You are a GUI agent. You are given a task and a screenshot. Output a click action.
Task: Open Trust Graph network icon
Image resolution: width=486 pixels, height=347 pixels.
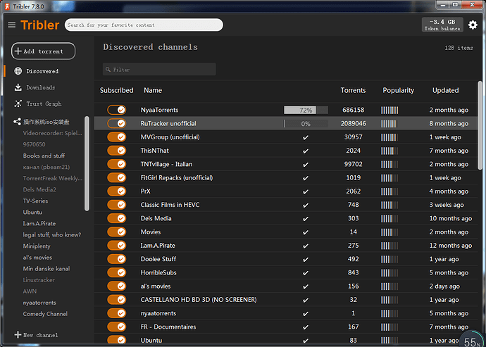tap(18, 103)
